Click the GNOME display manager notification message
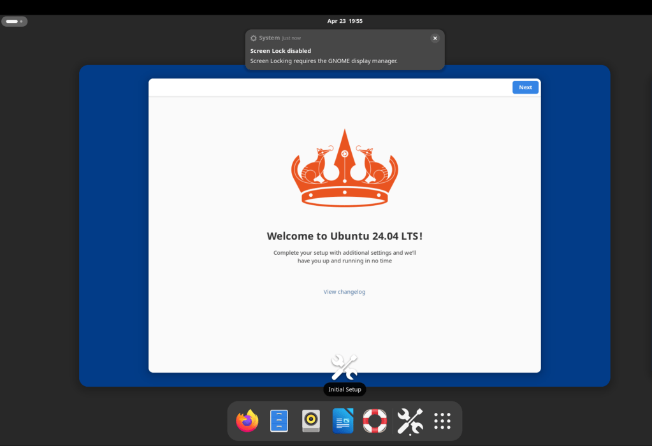652x446 pixels. 324,61
